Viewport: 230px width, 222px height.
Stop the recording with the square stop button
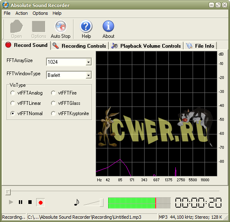coord(30,202)
